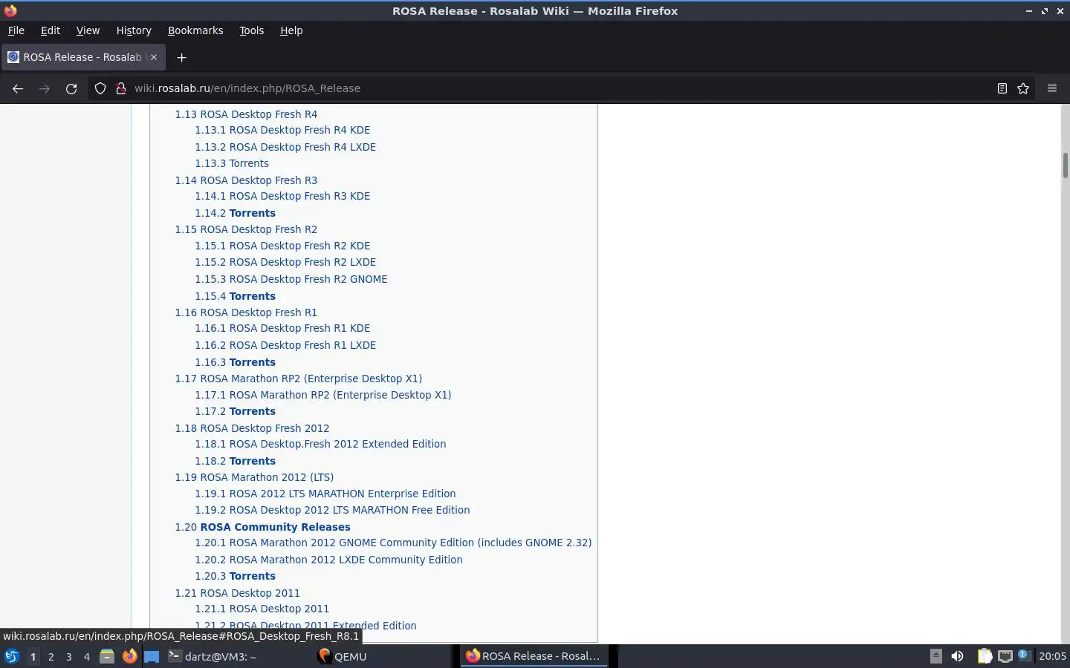1070x668 pixels.
Task: Open the History menu
Action: coord(134,30)
